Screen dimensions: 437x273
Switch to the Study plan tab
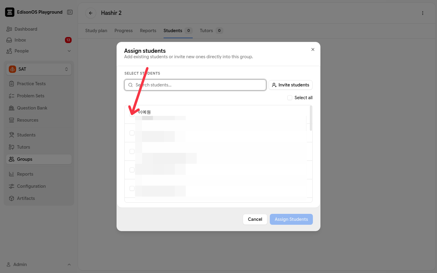click(x=96, y=31)
